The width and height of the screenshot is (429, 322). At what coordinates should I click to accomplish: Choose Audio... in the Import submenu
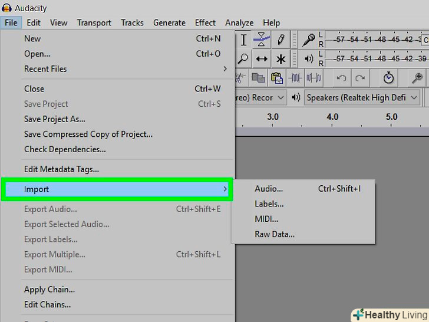coord(303,189)
